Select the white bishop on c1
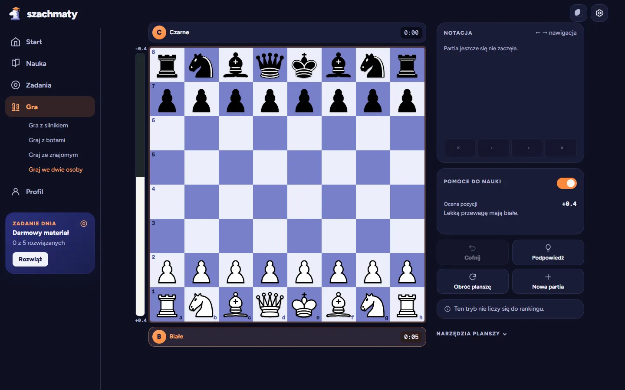 point(236,305)
